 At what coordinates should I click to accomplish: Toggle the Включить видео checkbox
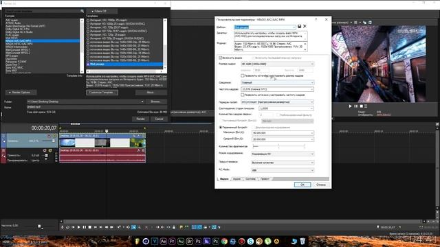coord(220,58)
